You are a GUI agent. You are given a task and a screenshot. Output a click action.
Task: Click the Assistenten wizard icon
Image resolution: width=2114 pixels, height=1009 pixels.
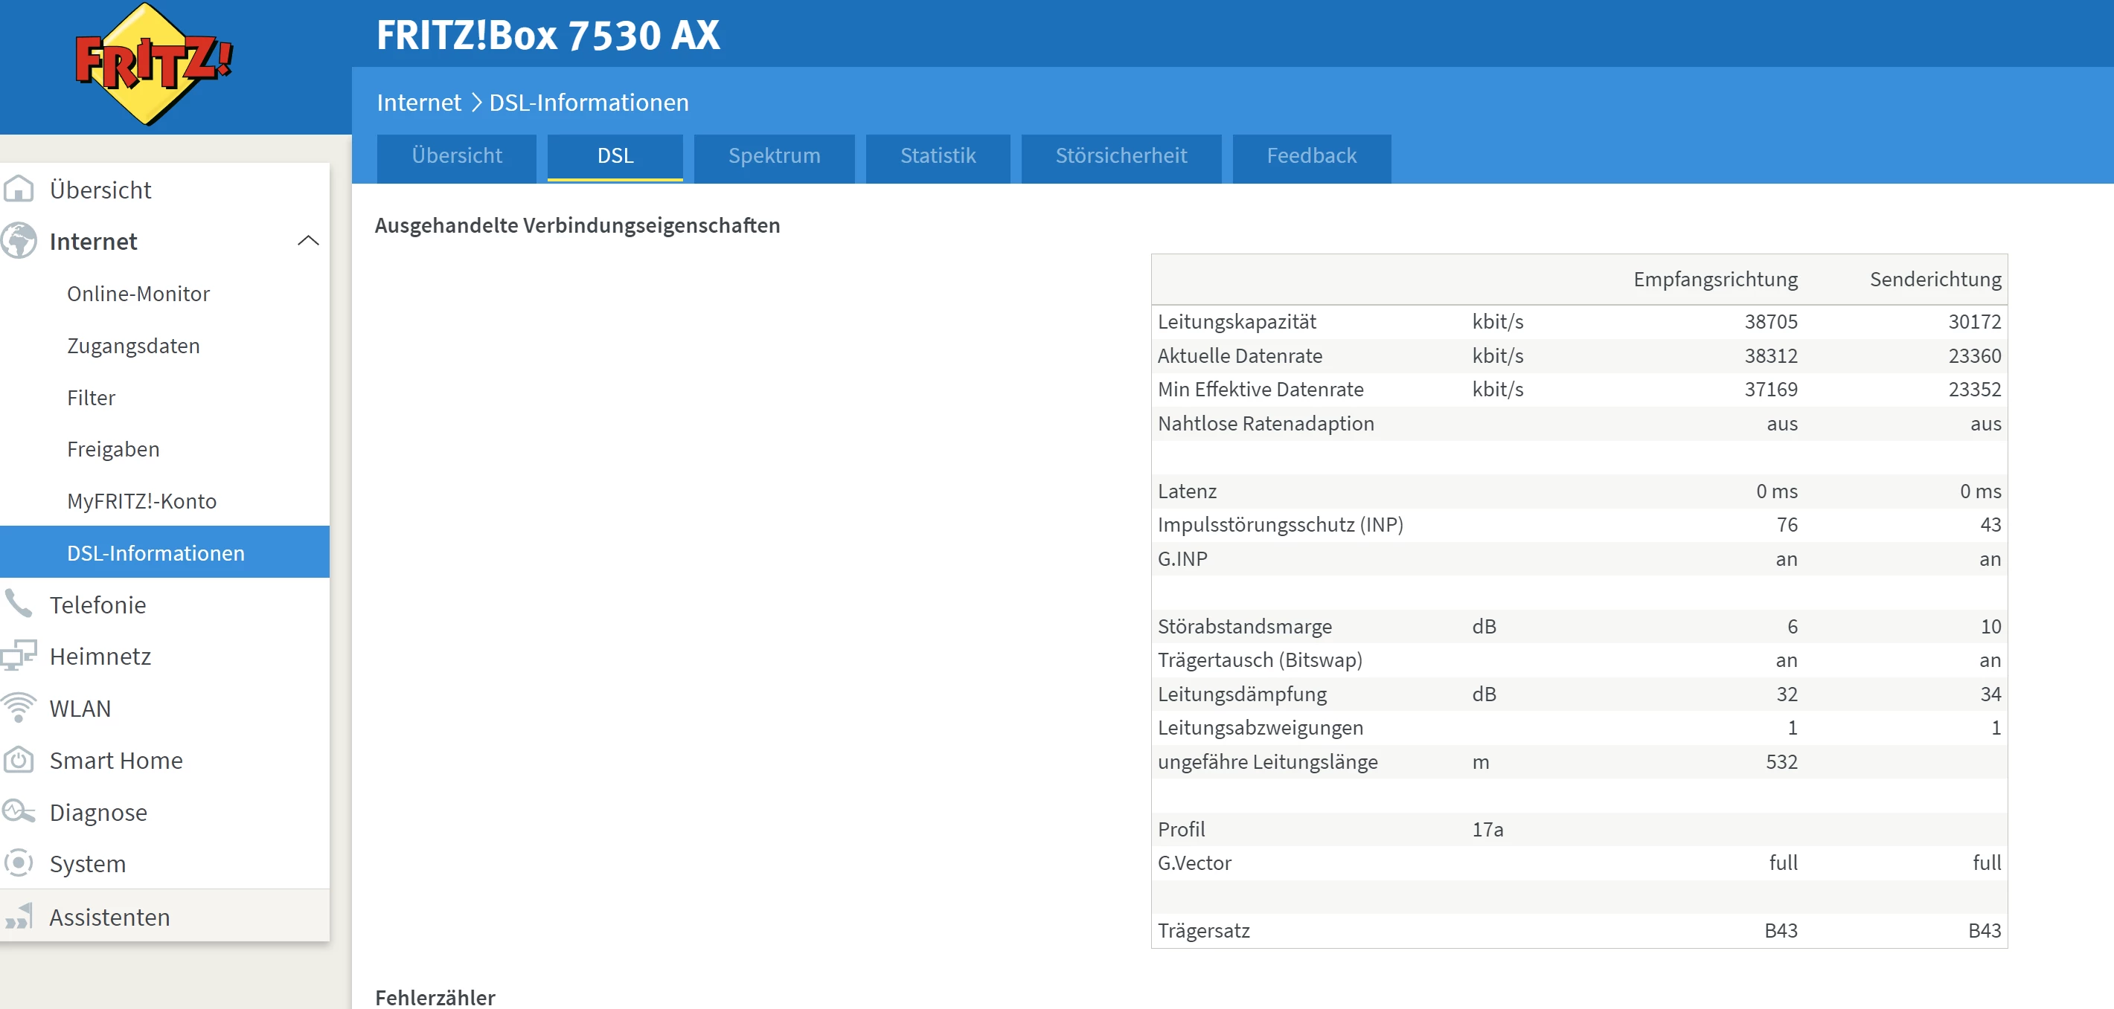(x=18, y=916)
